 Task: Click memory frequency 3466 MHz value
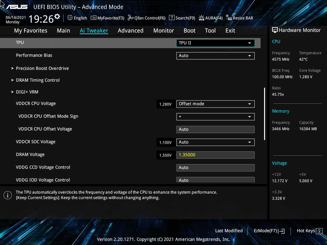[281, 129]
